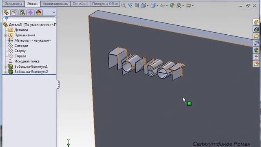The image size is (261, 147).
Task: Click the Zoom to Area icon
Action: 123,5
